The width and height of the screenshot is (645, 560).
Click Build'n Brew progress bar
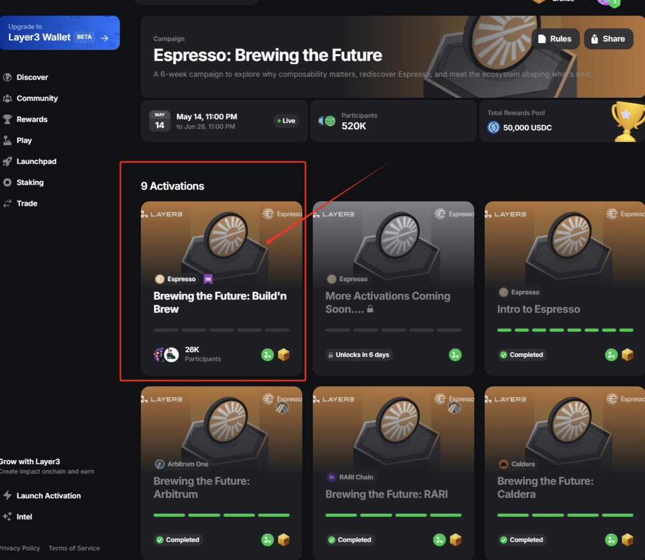pyautogui.click(x=221, y=330)
